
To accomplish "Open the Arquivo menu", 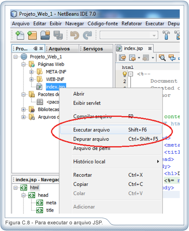I will (x=21, y=24).
